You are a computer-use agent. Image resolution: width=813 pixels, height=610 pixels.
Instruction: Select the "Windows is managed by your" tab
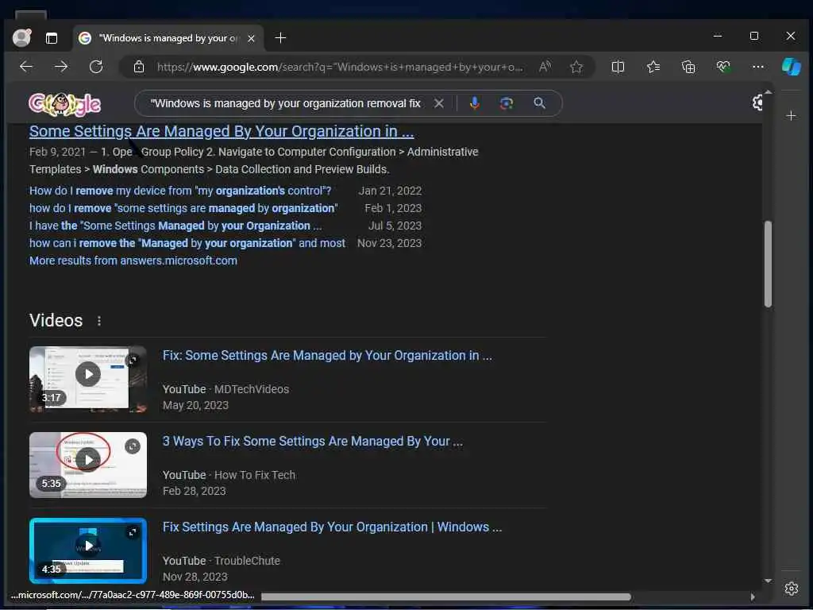pos(168,38)
